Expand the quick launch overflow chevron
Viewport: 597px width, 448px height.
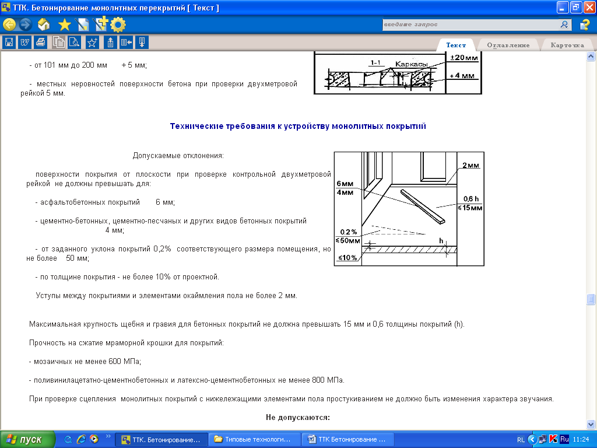point(108,436)
